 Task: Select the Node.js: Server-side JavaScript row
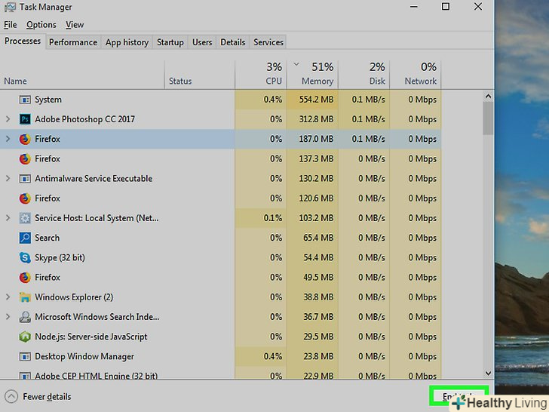[220, 337]
